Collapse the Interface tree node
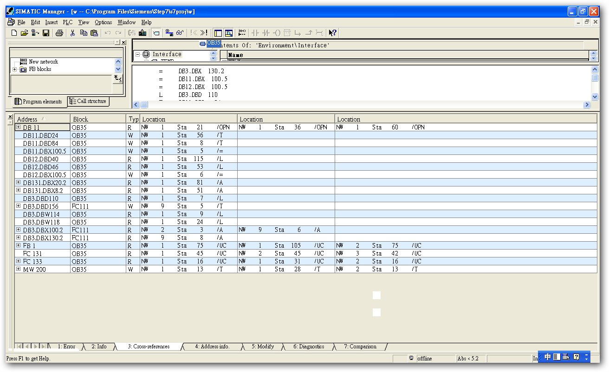The image size is (609, 372). 138,54
